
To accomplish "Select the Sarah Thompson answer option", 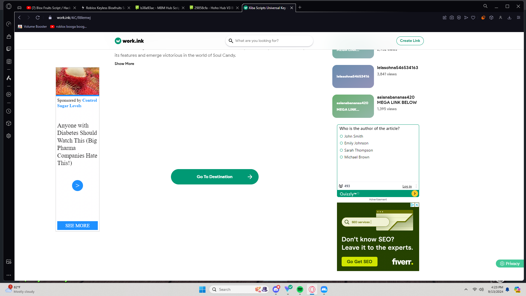I will click(x=356, y=150).
